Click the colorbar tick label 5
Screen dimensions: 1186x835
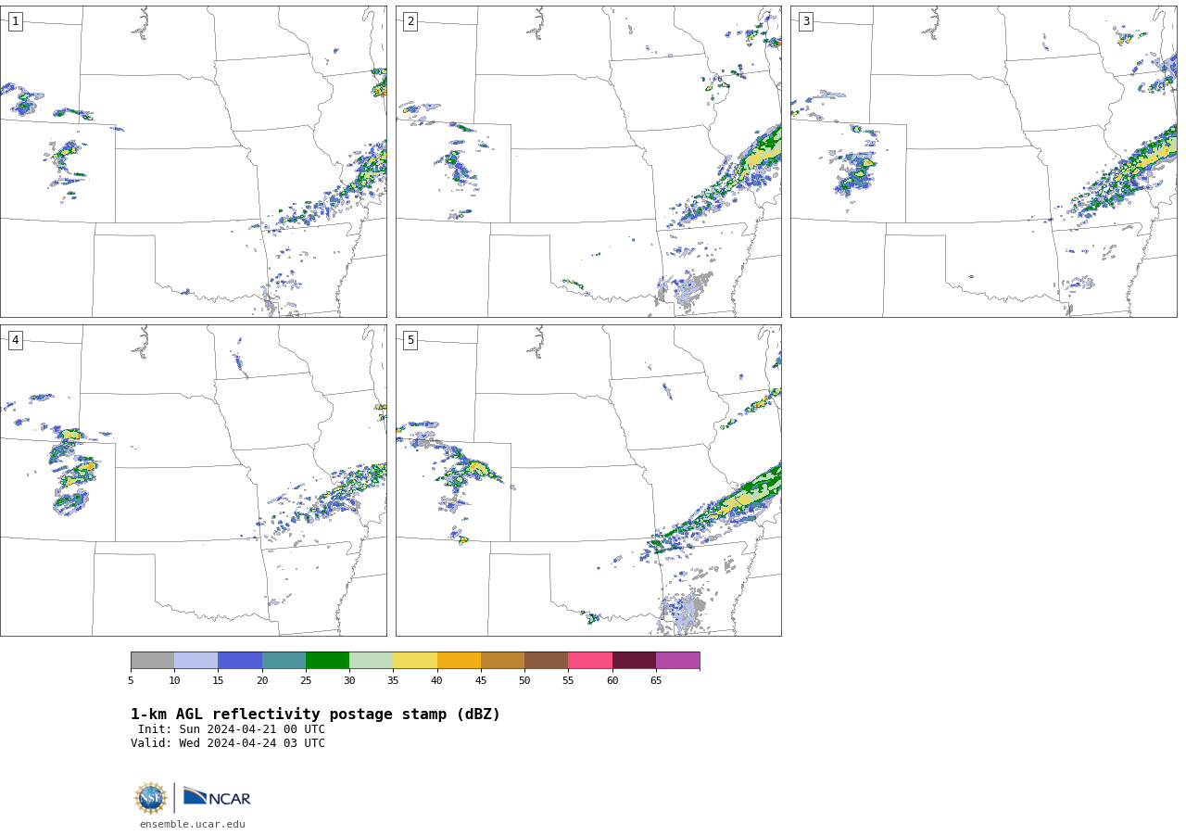click(x=131, y=680)
